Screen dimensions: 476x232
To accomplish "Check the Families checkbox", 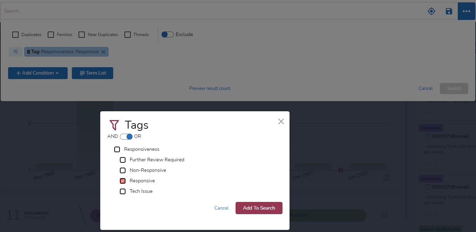I will 51,35.
